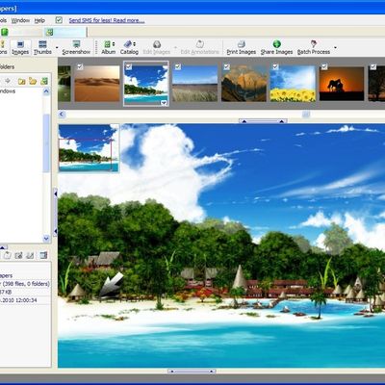
Task: Click the rightmost info panel toolbar icon
Action: tap(43, 255)
